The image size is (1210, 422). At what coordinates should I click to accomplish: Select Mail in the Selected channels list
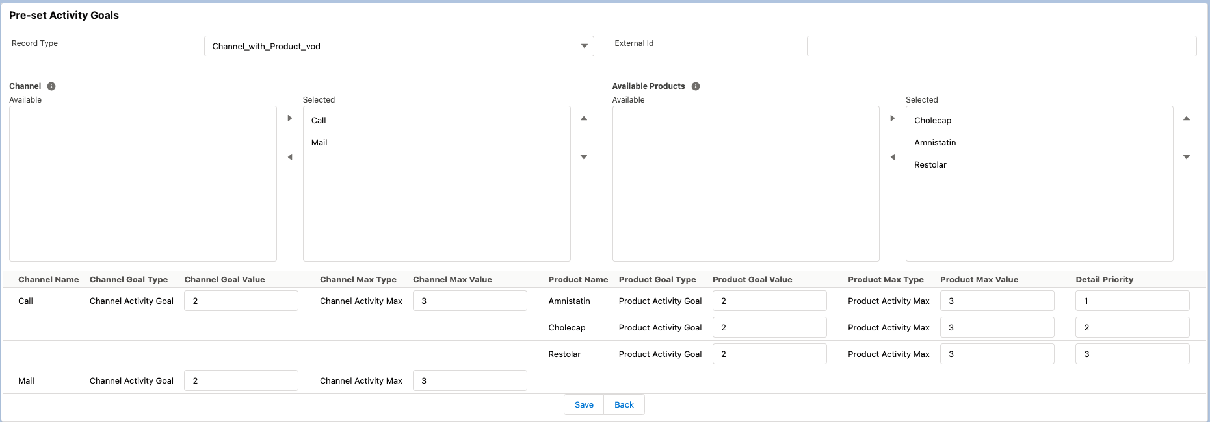pos(319,143)
